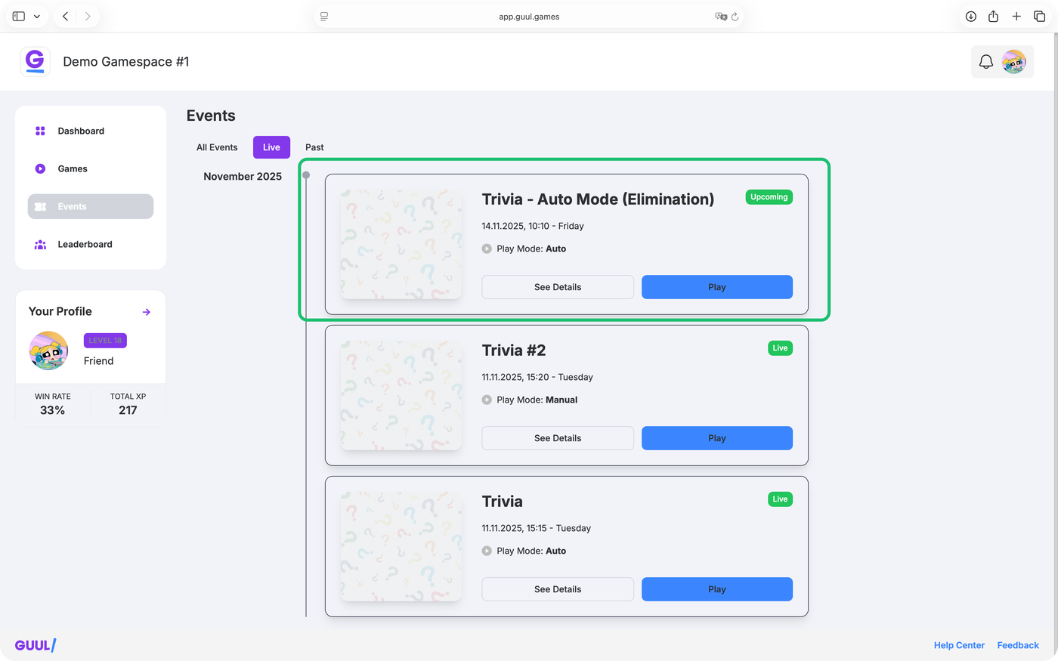Open the user avatar in the header
Viewport: 1058px width, 661px height.
1013,62
